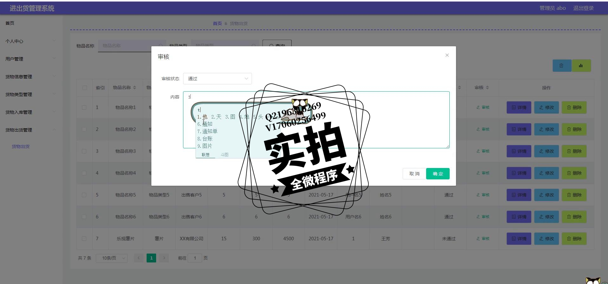
Task: Select 货物出货 submenu item in sidebar
Action: click(x=21, y=146)
